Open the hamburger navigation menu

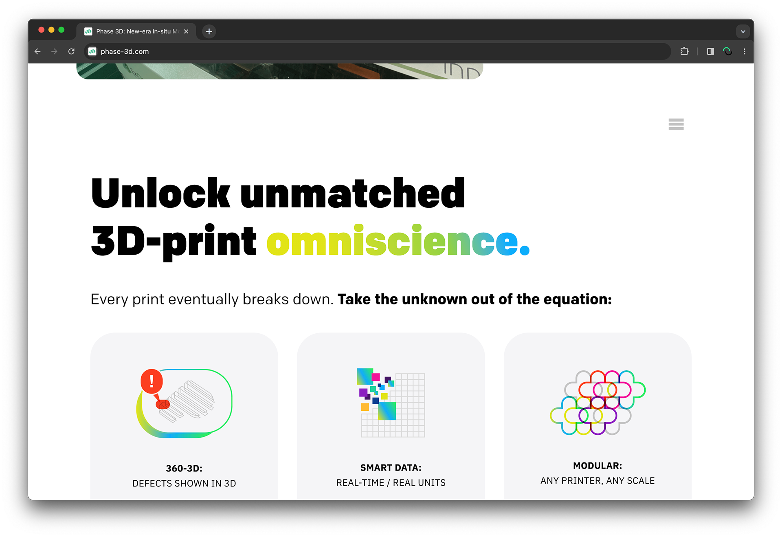coord(676,124)
